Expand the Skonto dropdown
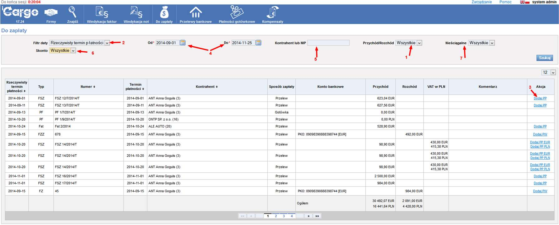Screen dimensions: 559x225 (x=73, y=50)
